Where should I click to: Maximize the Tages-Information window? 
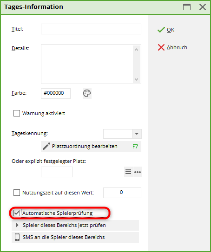pos(187,7)
